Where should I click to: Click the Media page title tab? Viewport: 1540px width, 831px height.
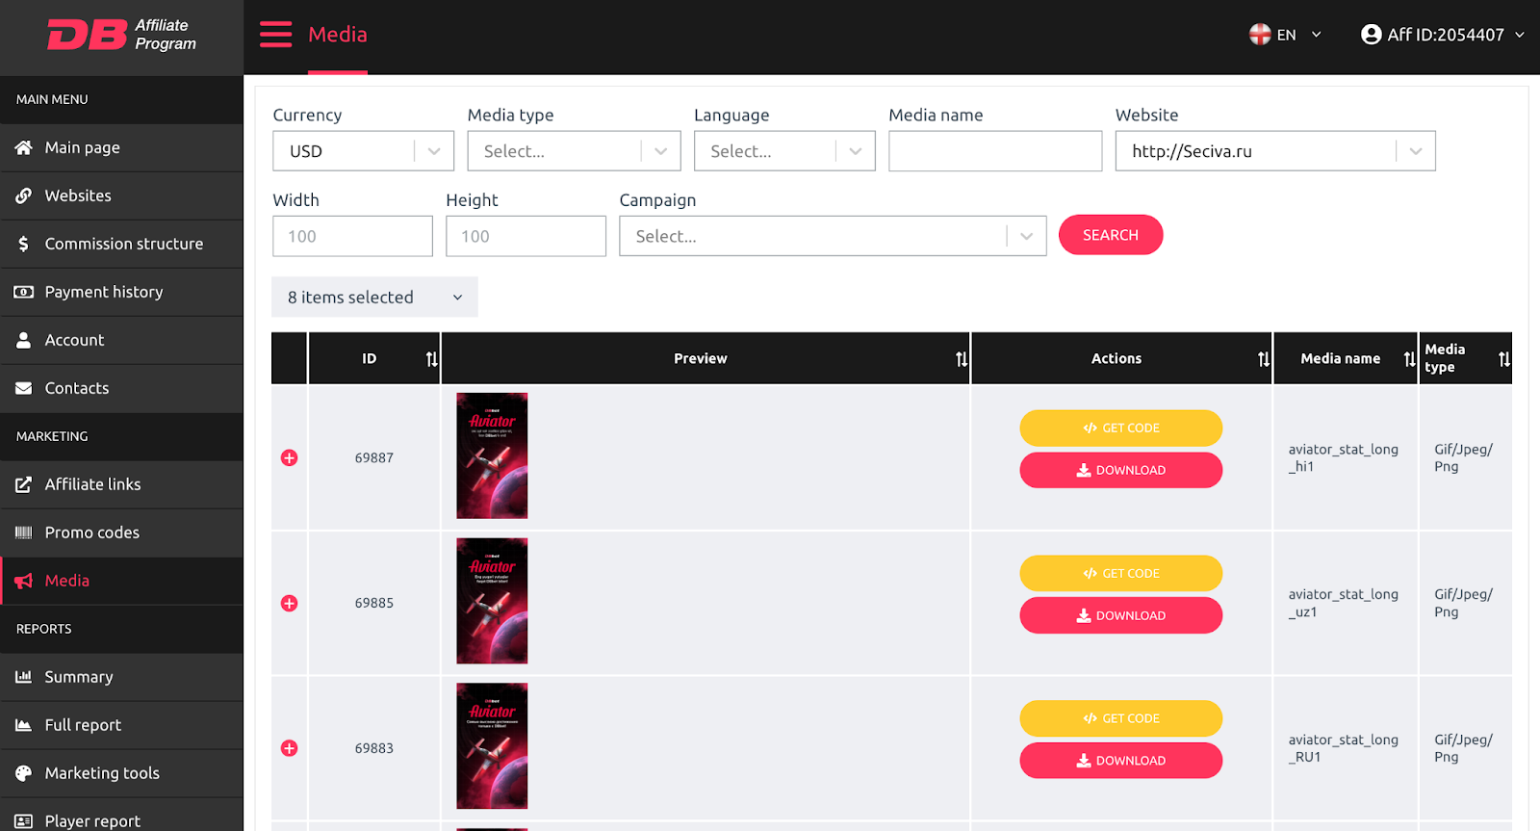338,35
